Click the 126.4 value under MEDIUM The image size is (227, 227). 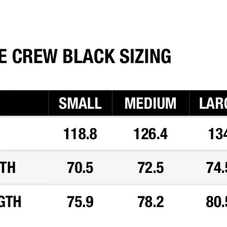150,134
